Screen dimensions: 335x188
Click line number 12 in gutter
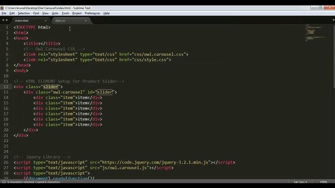pyautogui.click(x=6, y=87)
